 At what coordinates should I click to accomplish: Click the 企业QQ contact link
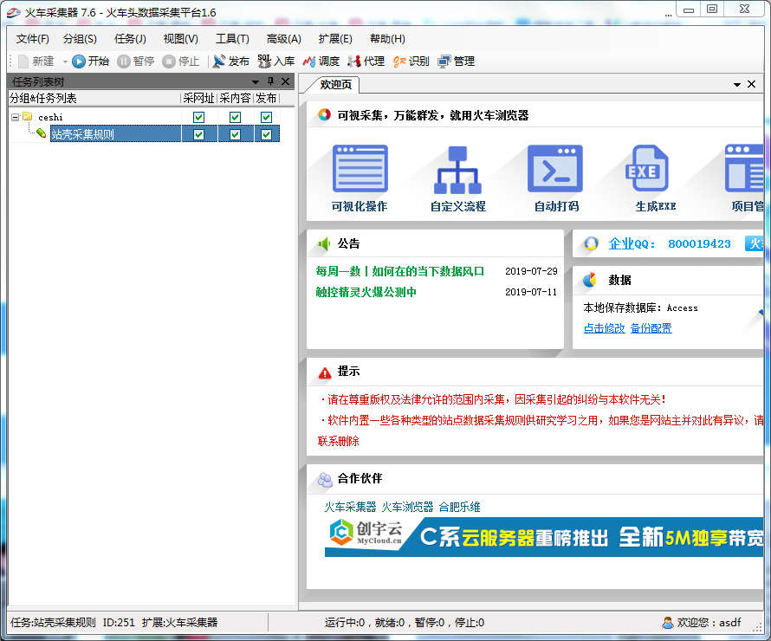[632, 243]
